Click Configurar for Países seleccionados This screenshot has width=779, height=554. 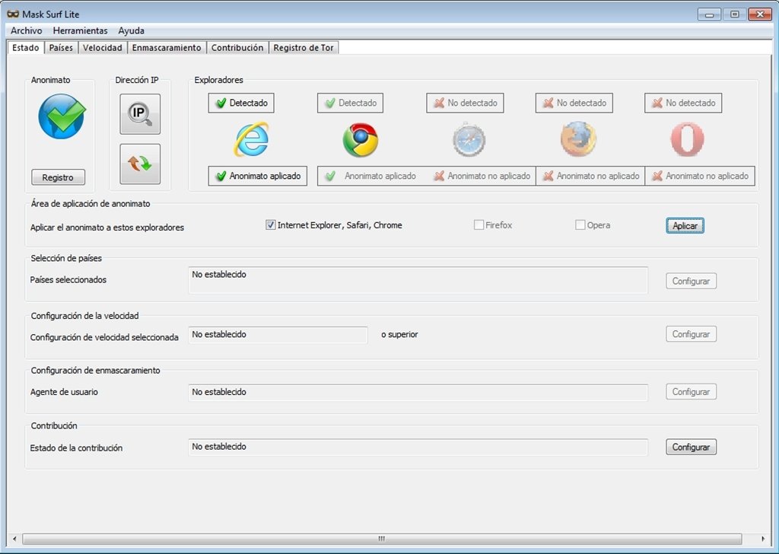pos(691,281)
